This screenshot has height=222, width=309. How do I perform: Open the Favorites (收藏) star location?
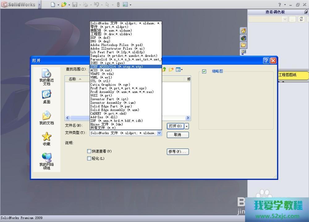(46, 139)
